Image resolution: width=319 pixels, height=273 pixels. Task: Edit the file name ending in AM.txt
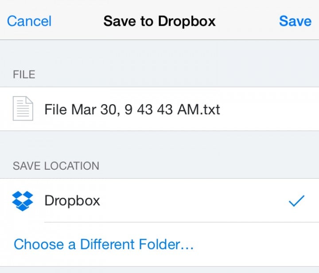click(159, 109)
